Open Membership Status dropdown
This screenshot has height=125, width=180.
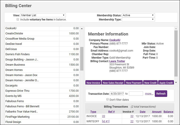click(138, 15)
